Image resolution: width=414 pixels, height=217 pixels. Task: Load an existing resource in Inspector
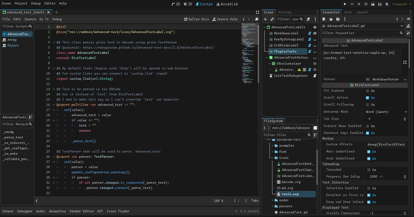[x=331, y=19]
